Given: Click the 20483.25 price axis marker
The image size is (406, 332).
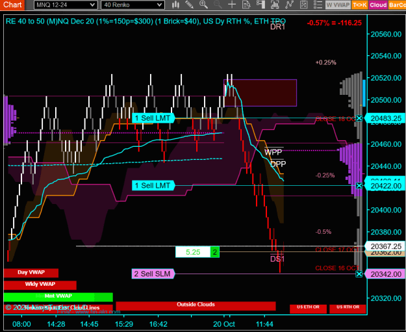Looking at the screenshot, I should pyautogui.click(x=385, y=118).
